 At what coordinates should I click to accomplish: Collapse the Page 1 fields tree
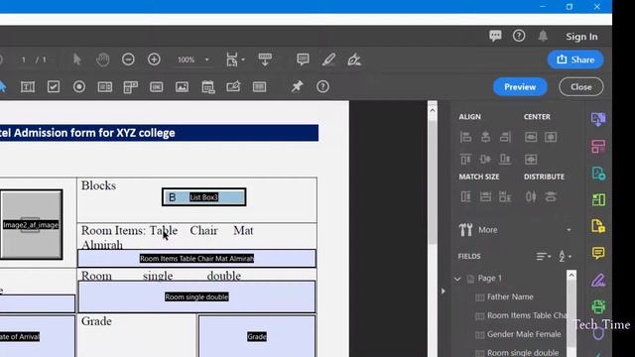[457, 279]
